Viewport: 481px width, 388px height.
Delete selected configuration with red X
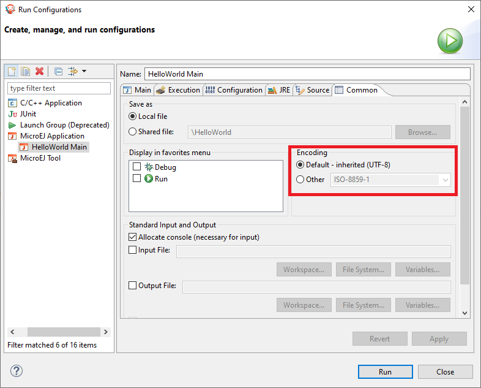click(39, 71)
